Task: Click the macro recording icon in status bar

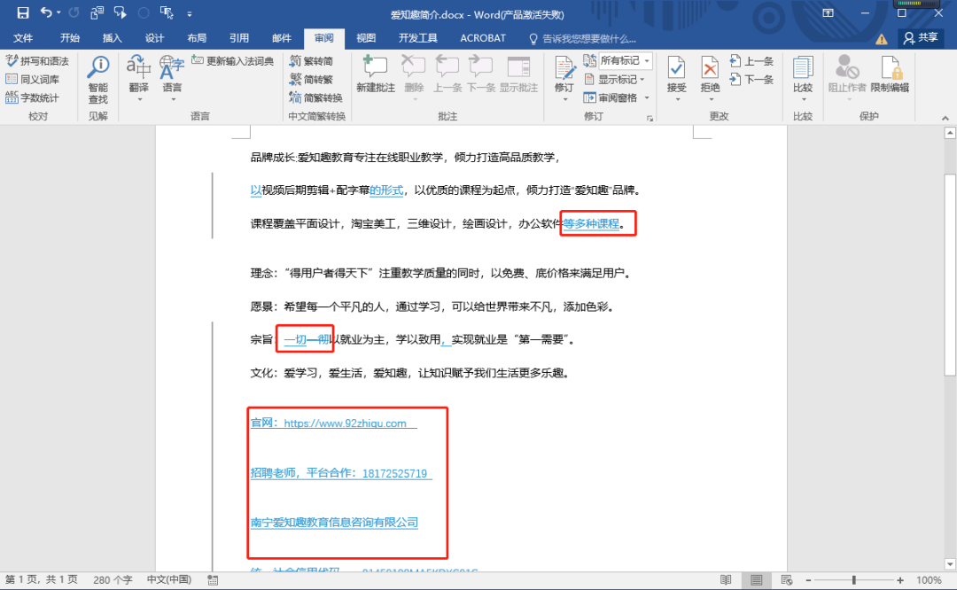Action: coord(213,579)
